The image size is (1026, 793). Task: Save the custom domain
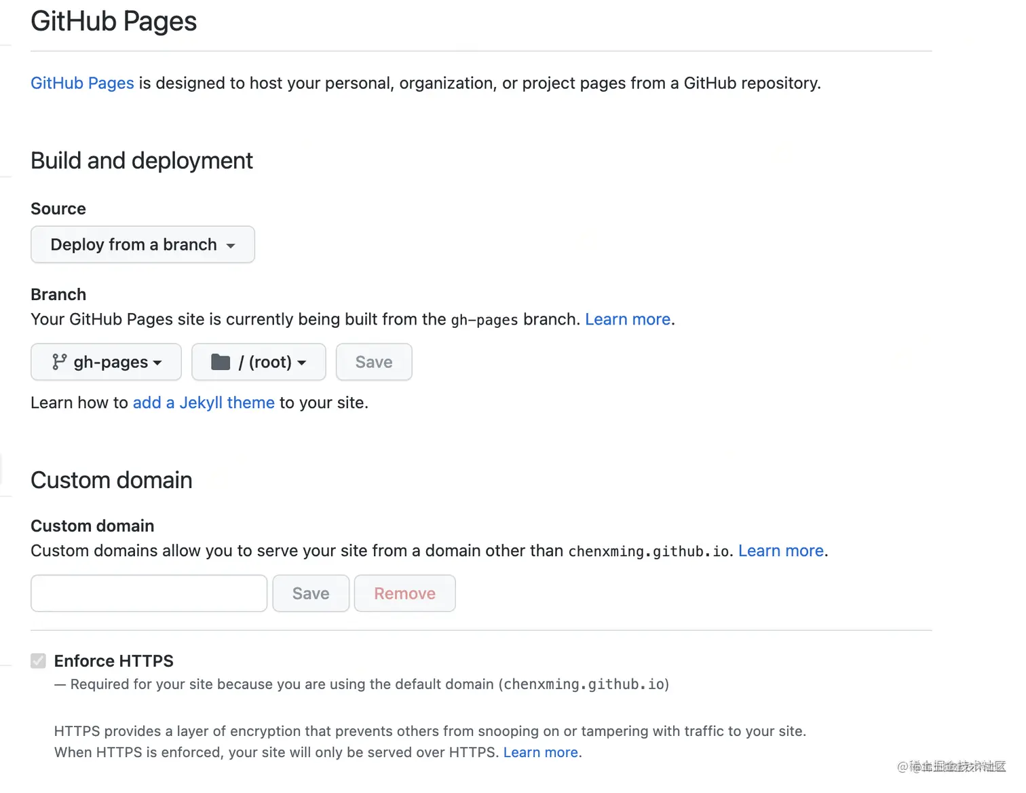tap(310, 593)
